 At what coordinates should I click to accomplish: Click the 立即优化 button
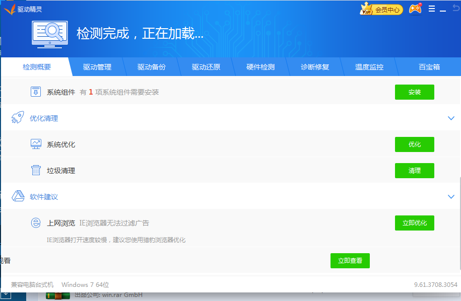click(x=414, y=223)
